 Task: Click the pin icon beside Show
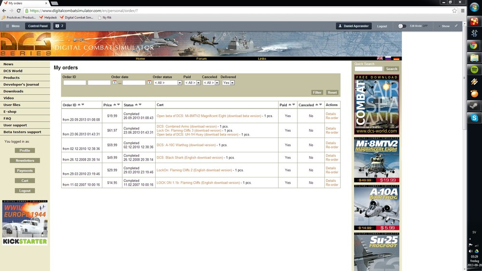pos(456,26)
